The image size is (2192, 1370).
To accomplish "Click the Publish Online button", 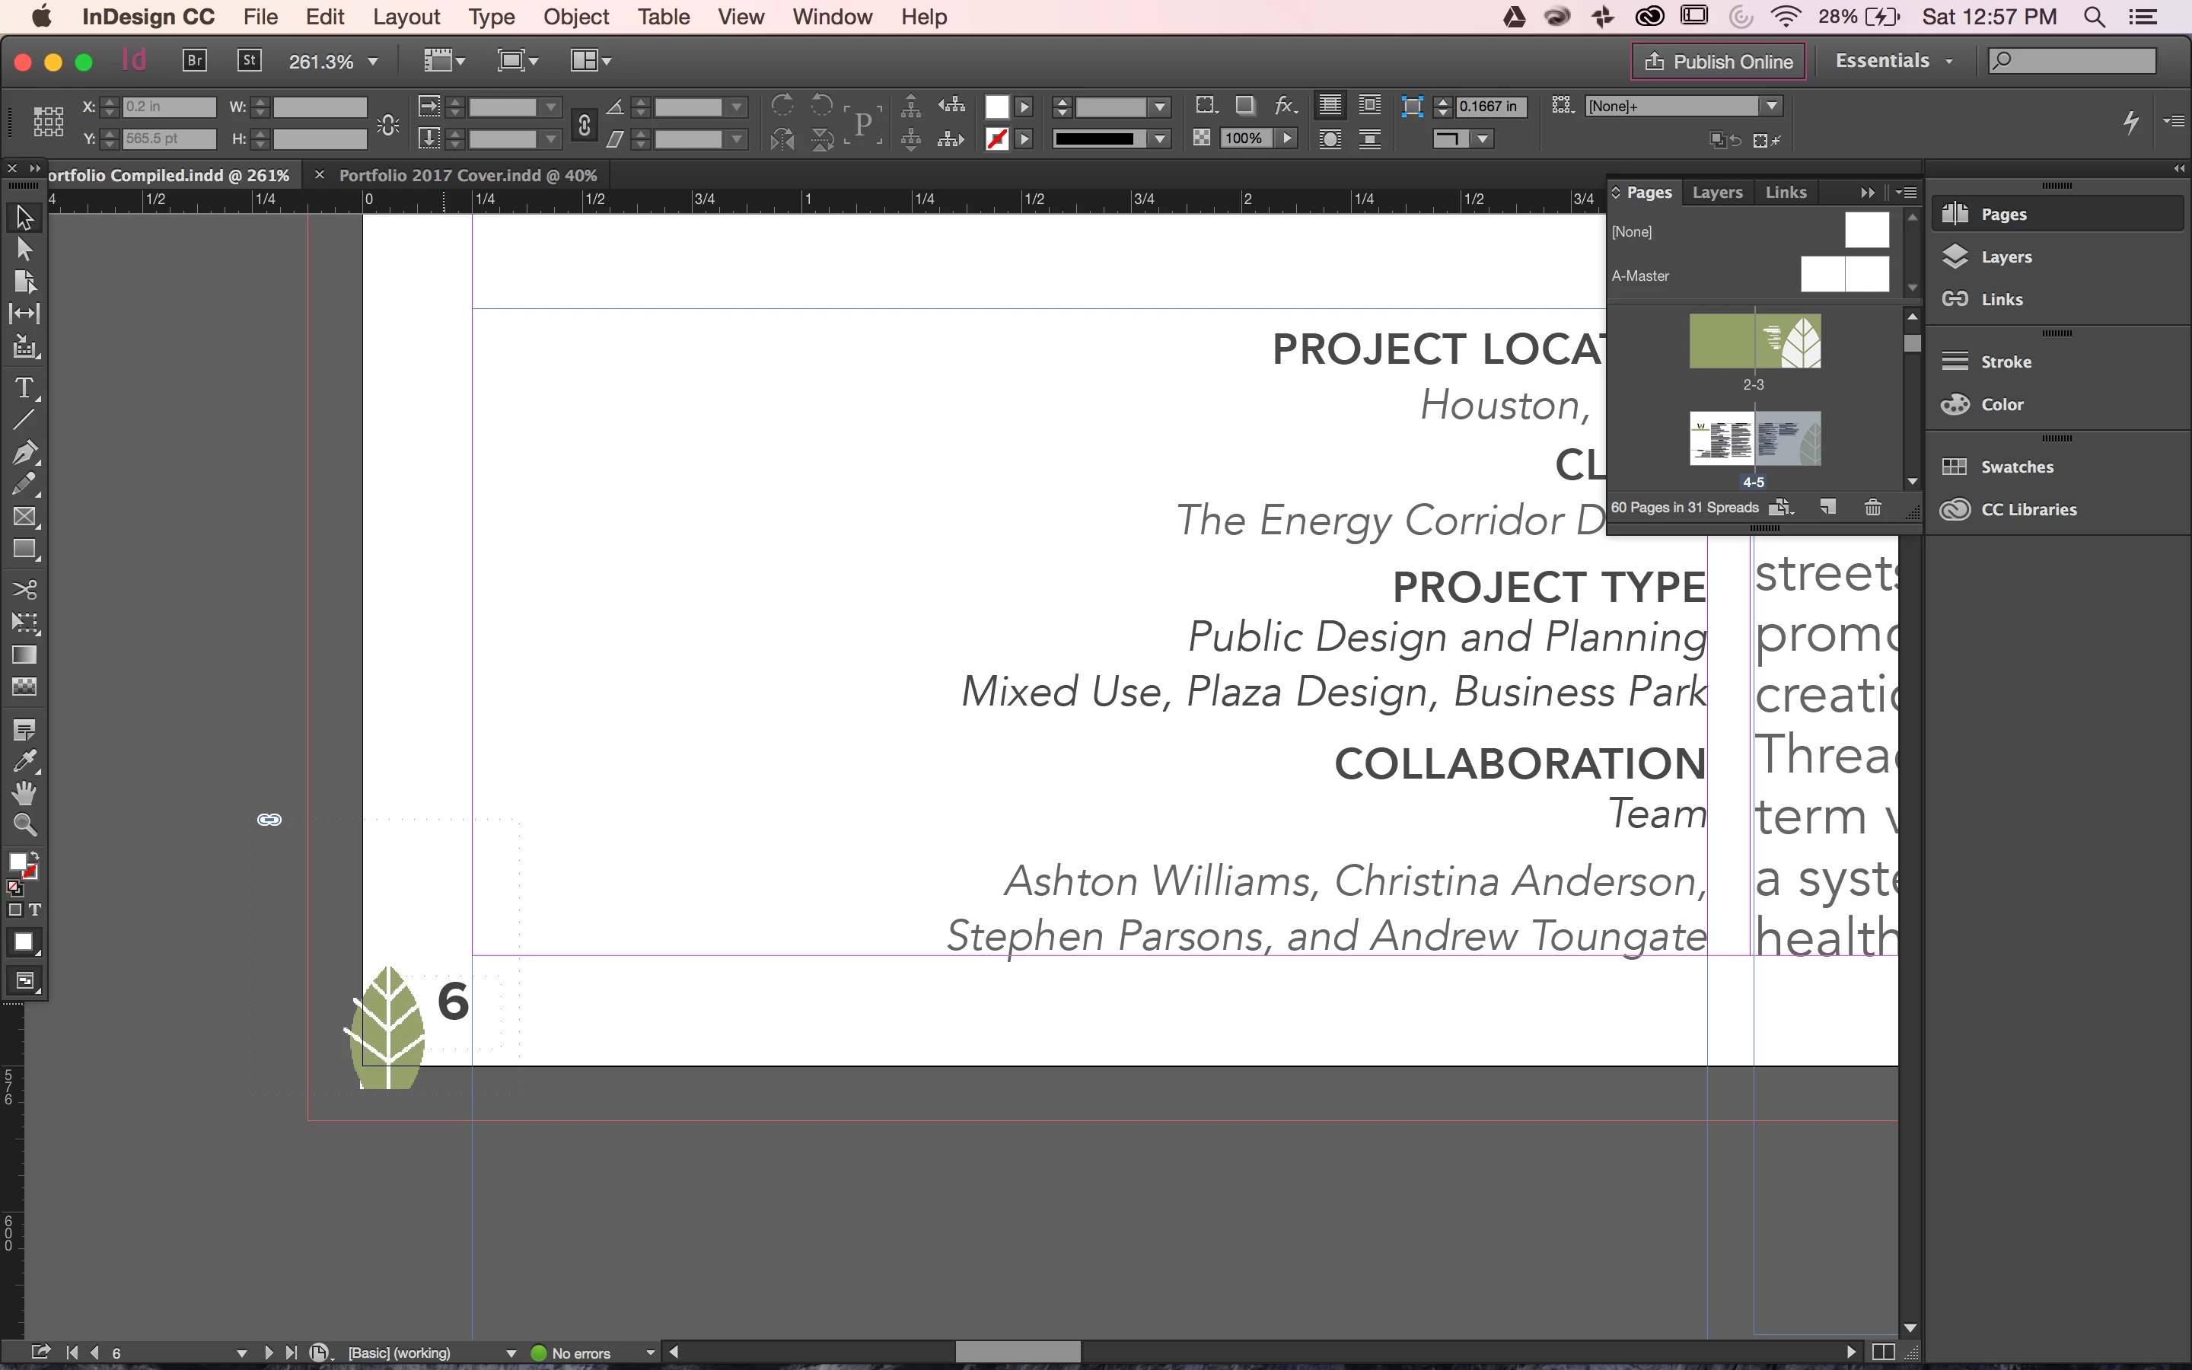I will (x=1719, y=62).
